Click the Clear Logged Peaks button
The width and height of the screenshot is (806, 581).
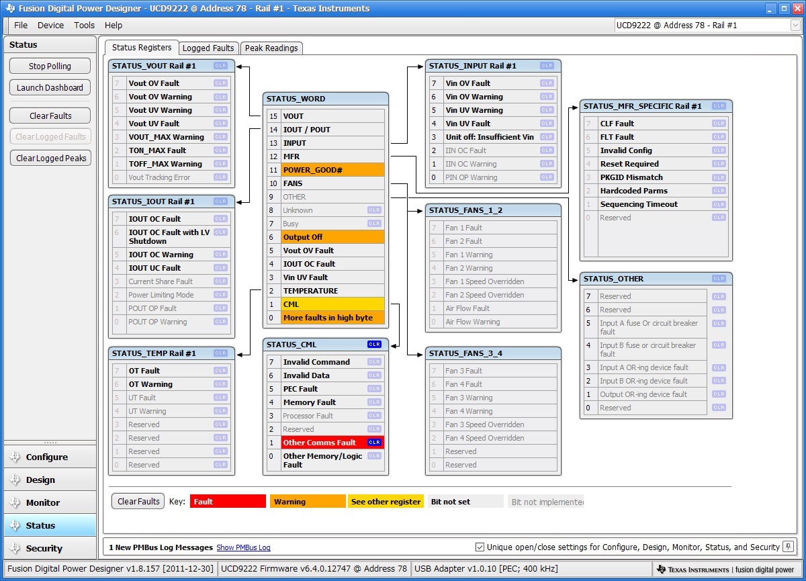click(50, 159)
